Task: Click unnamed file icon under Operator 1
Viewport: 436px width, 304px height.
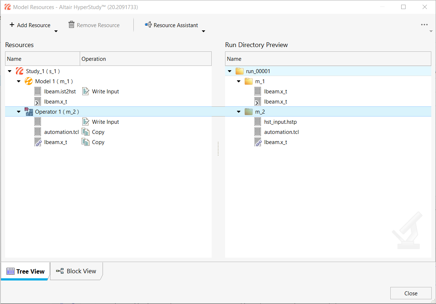Action: (x=38, y=122)
